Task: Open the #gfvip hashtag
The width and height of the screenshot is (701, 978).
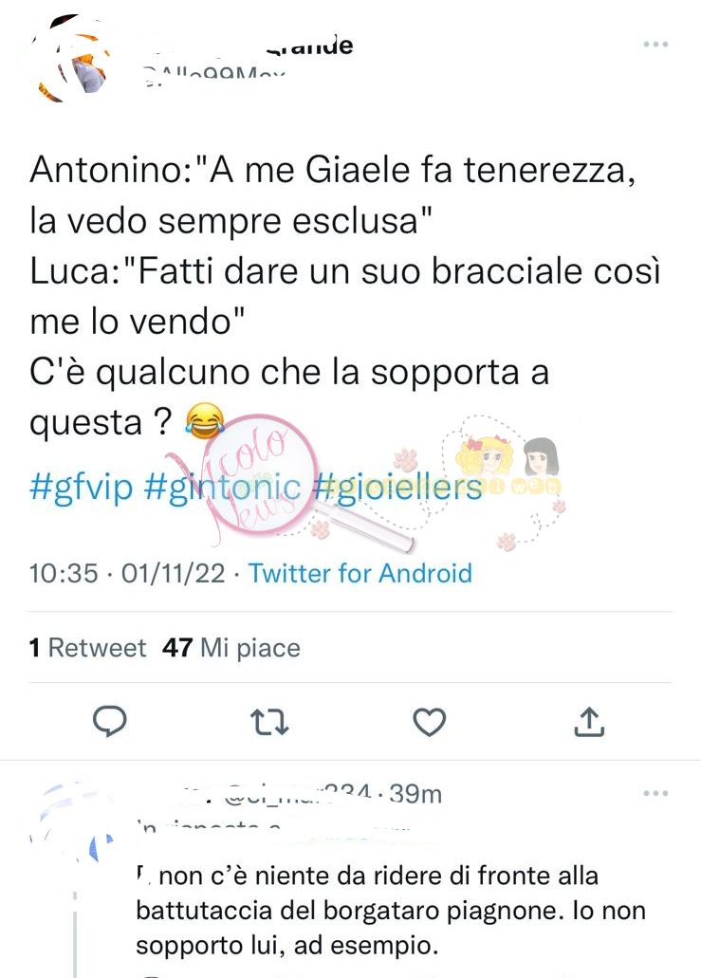Action: (81, 487)
